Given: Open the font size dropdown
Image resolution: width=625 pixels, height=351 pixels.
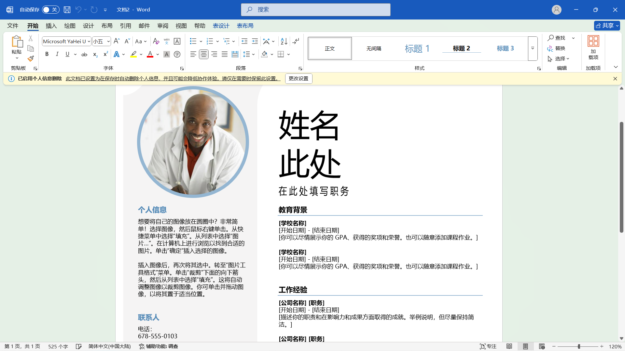Looking at the screenshot, I should 108,41.
